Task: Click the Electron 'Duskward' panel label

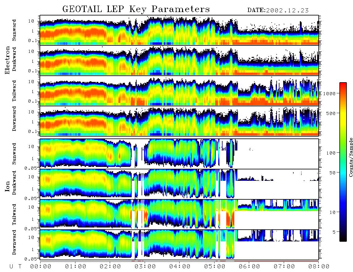Action: coord(14,59)
